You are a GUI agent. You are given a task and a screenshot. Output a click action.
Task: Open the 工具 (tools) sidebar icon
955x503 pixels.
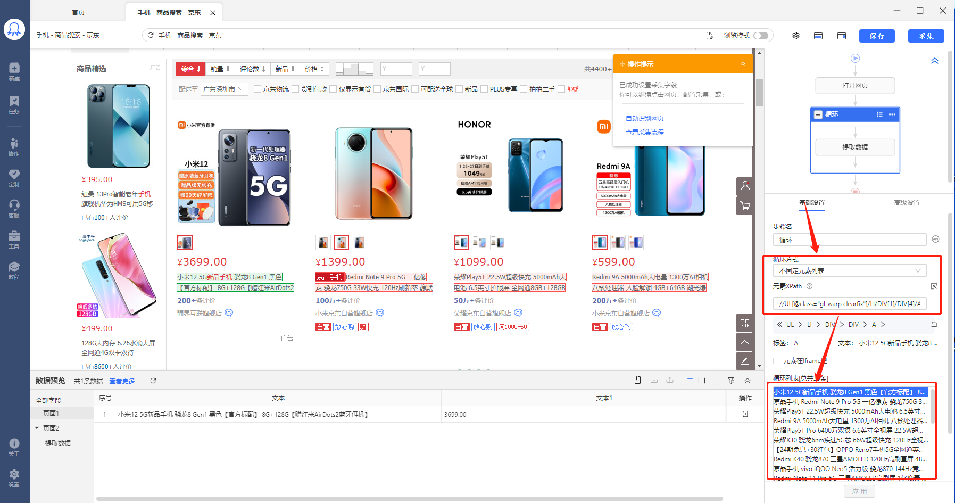(x=14, y=240)
